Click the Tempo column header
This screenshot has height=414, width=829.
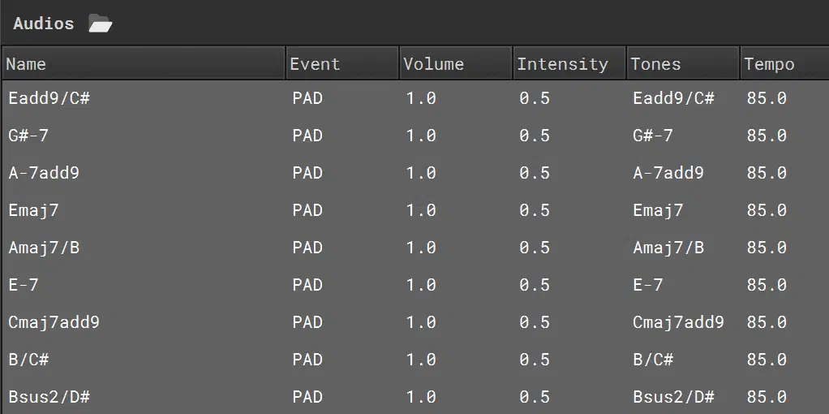click(784, 63)
